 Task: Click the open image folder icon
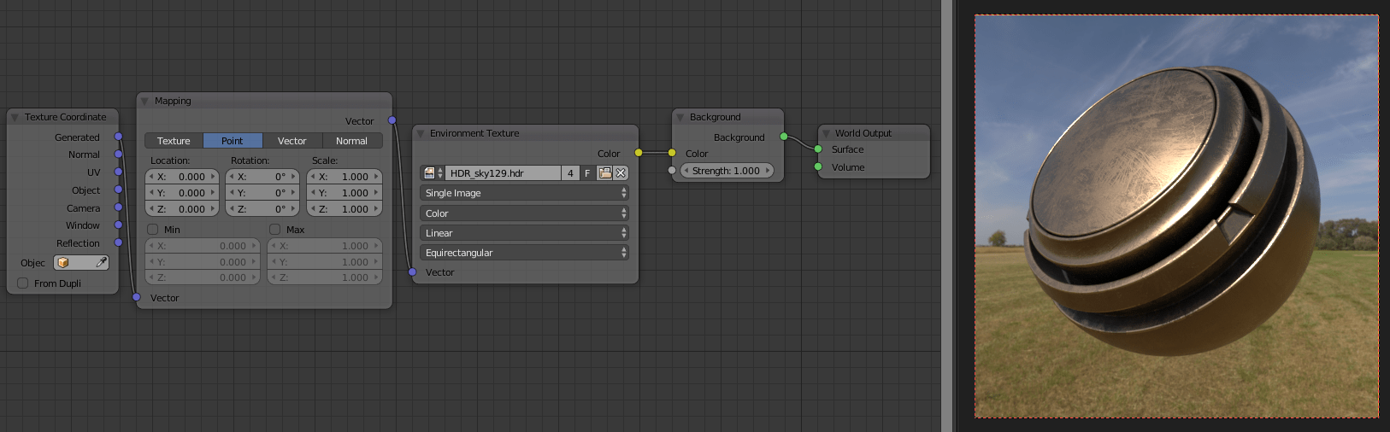605,173
